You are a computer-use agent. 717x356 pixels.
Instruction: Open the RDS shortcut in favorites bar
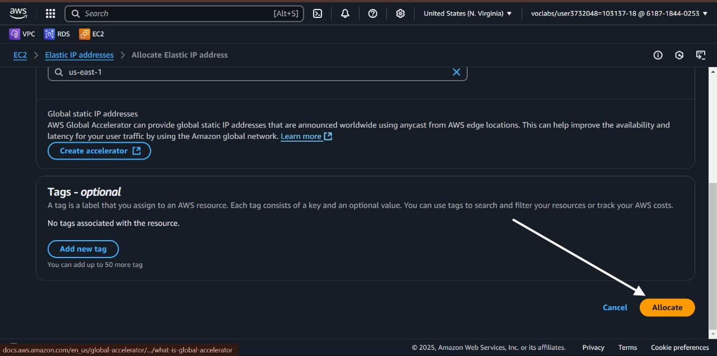57,34
